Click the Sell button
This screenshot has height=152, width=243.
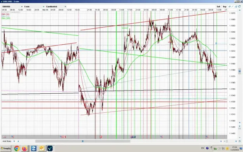click(x=219, y=7)
